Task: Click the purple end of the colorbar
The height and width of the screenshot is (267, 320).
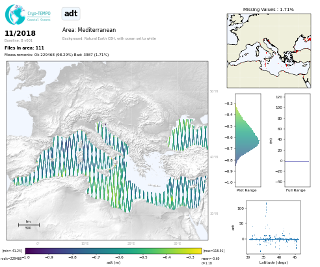Action: coord(29,251)
